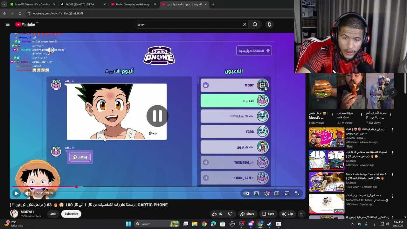Screen dimensions: 407x229
Task: Open options for 7.5M views short
Action: coord(390,114)
